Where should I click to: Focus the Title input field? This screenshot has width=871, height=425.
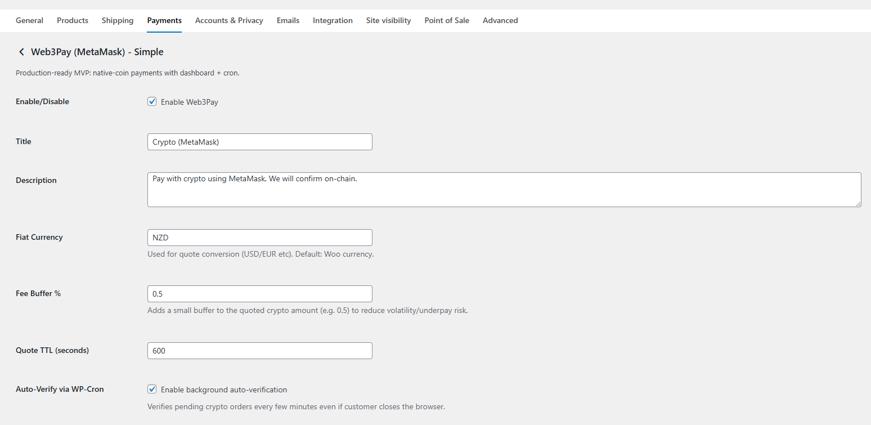tap(260, 142)
